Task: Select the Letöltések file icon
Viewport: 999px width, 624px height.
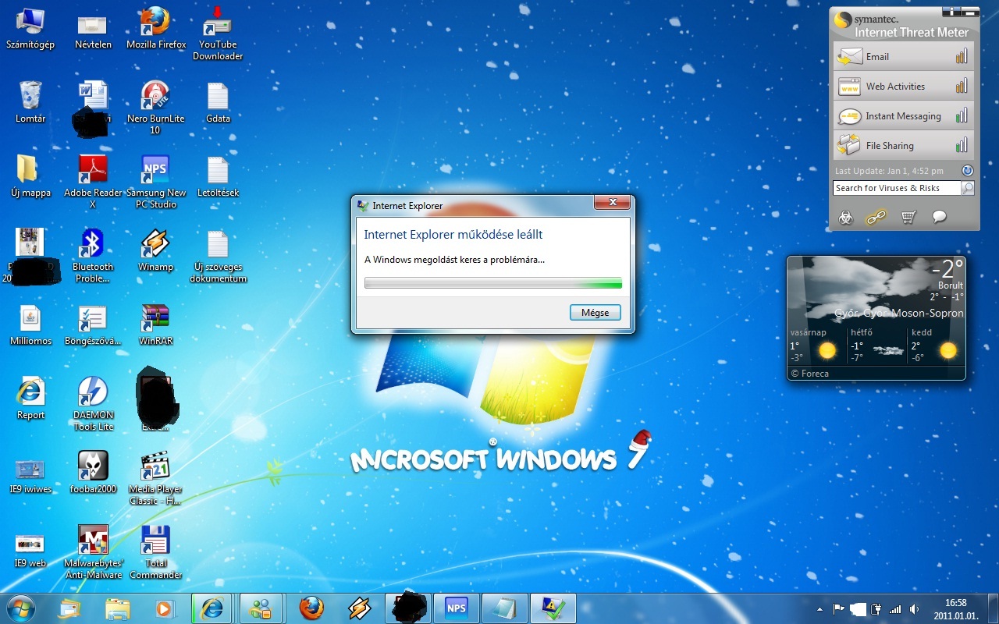Action: click(x=218, y=177)
